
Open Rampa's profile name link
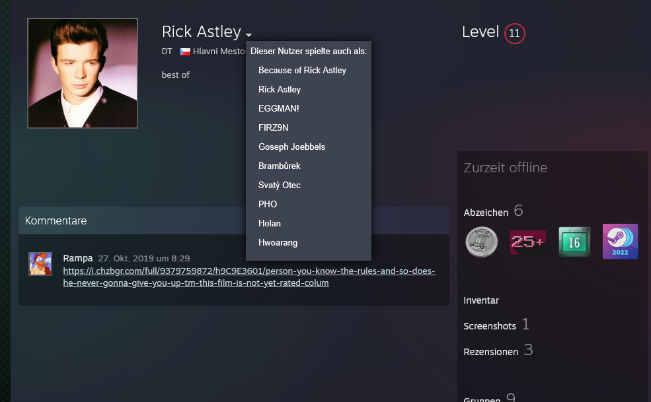click(x=77, y=258)
